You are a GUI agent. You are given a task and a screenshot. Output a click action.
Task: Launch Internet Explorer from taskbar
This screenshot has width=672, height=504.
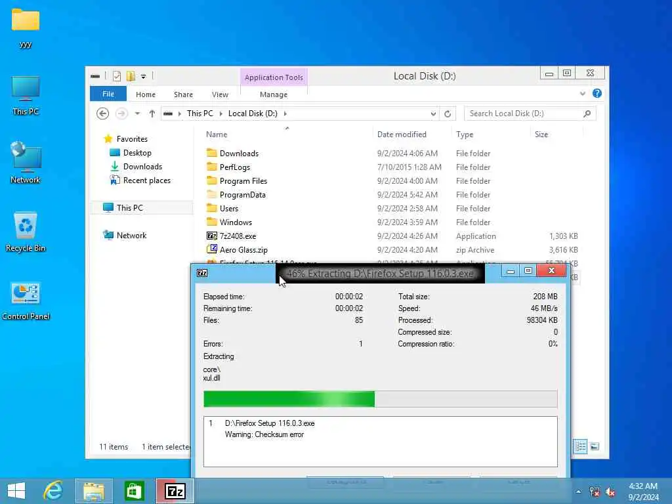pos(53,491)
